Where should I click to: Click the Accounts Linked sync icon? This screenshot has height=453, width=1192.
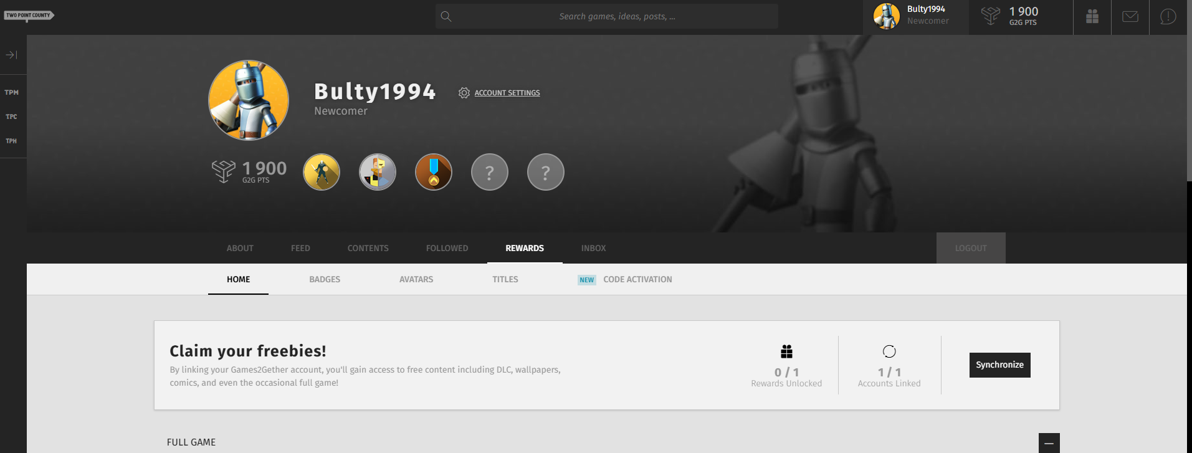889,351
